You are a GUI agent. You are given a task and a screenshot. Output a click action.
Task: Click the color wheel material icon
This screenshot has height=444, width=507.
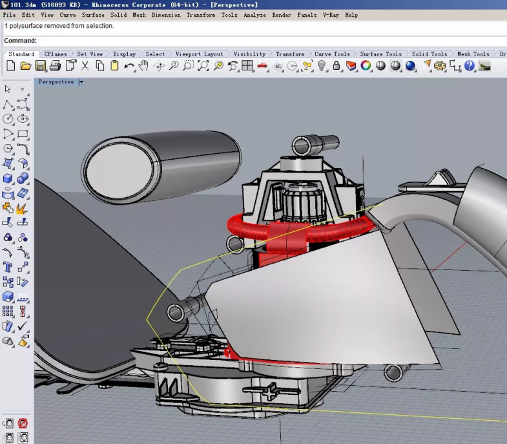[x=366, y=66]
